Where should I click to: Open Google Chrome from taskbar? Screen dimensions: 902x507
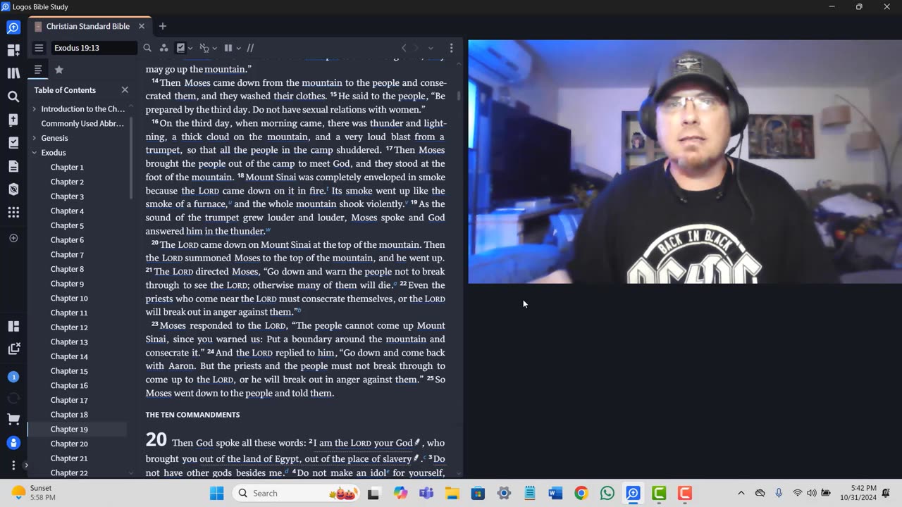581,493
